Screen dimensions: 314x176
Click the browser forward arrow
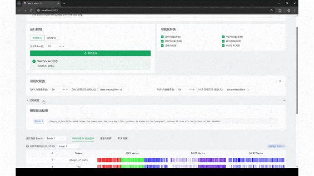click(25, 10)
